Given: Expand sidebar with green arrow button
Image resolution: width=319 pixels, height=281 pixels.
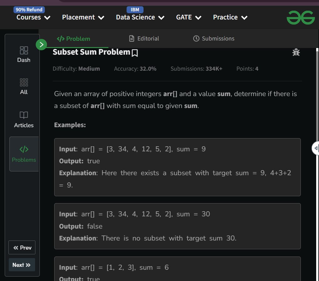Looking at the screenshot, I should click(41, 44).
